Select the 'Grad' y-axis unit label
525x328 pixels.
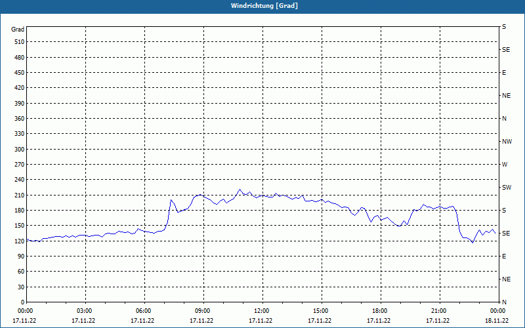(x=18, y=30)
